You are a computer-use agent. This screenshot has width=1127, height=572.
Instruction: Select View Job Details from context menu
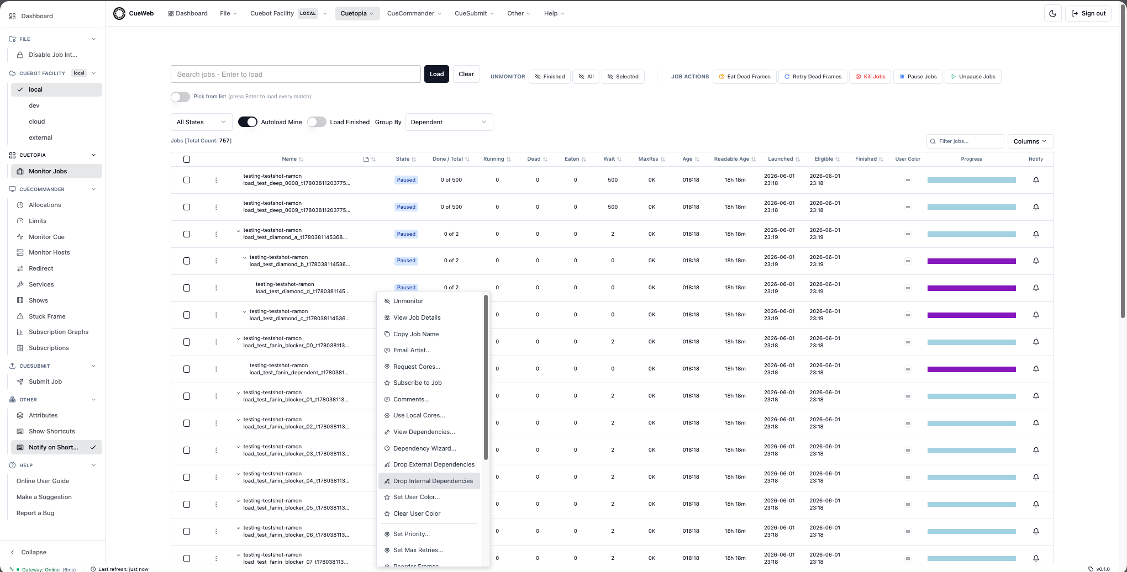tap(429, 317)
